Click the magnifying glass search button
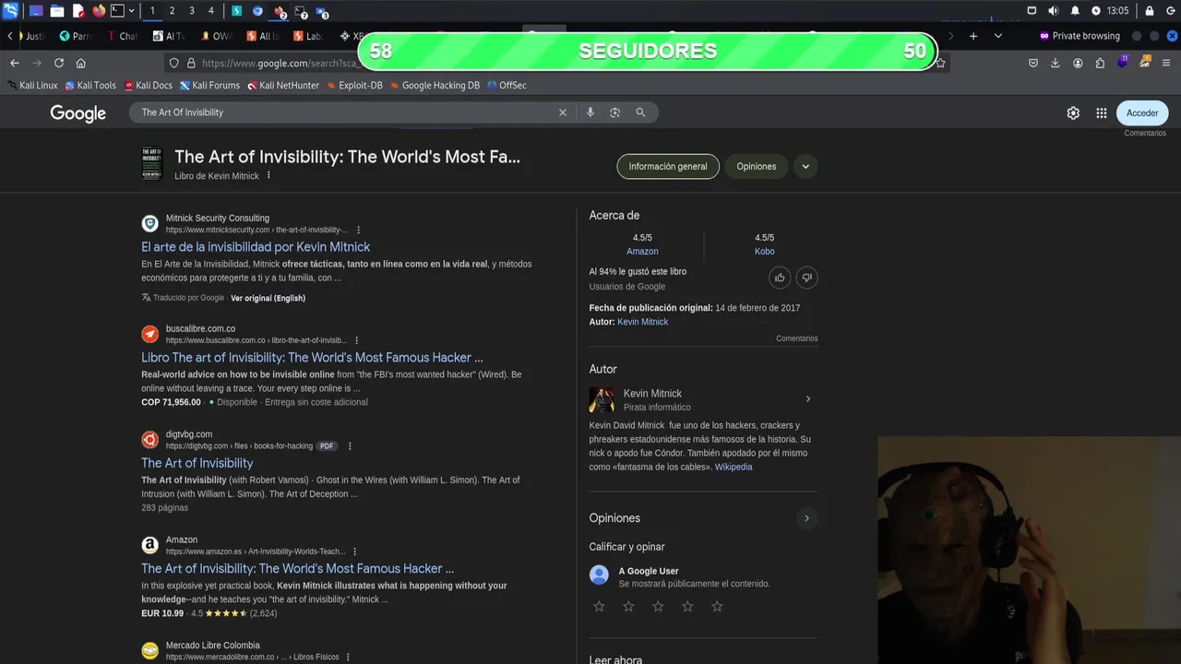 tap(640, 113)
